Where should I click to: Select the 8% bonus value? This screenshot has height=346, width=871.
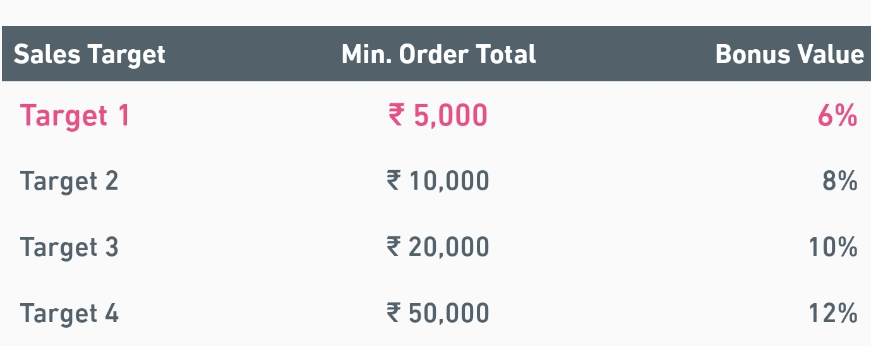[839, 182]
